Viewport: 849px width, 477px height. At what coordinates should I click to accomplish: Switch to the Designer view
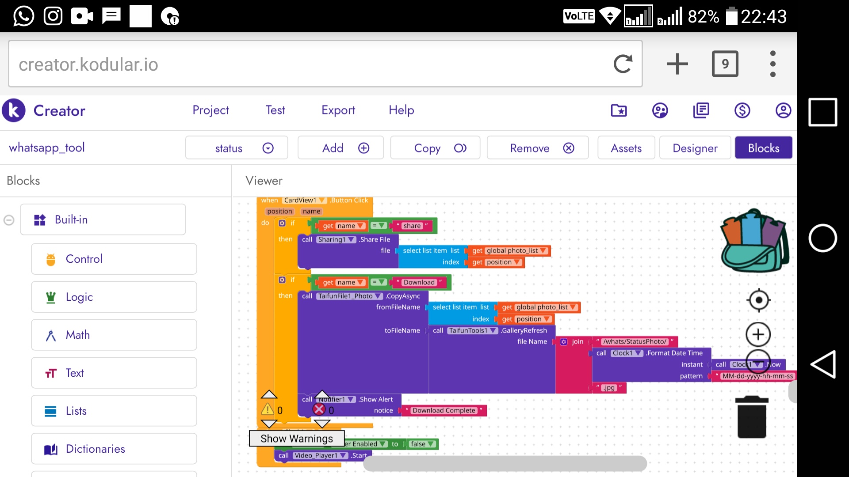point(695,148)
